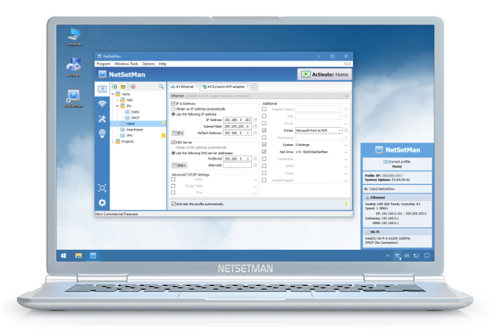Viewport: 490px width, 336px height.
Task: Open the AutoSwitch location pin icon
Action: (x=102, y=134)
